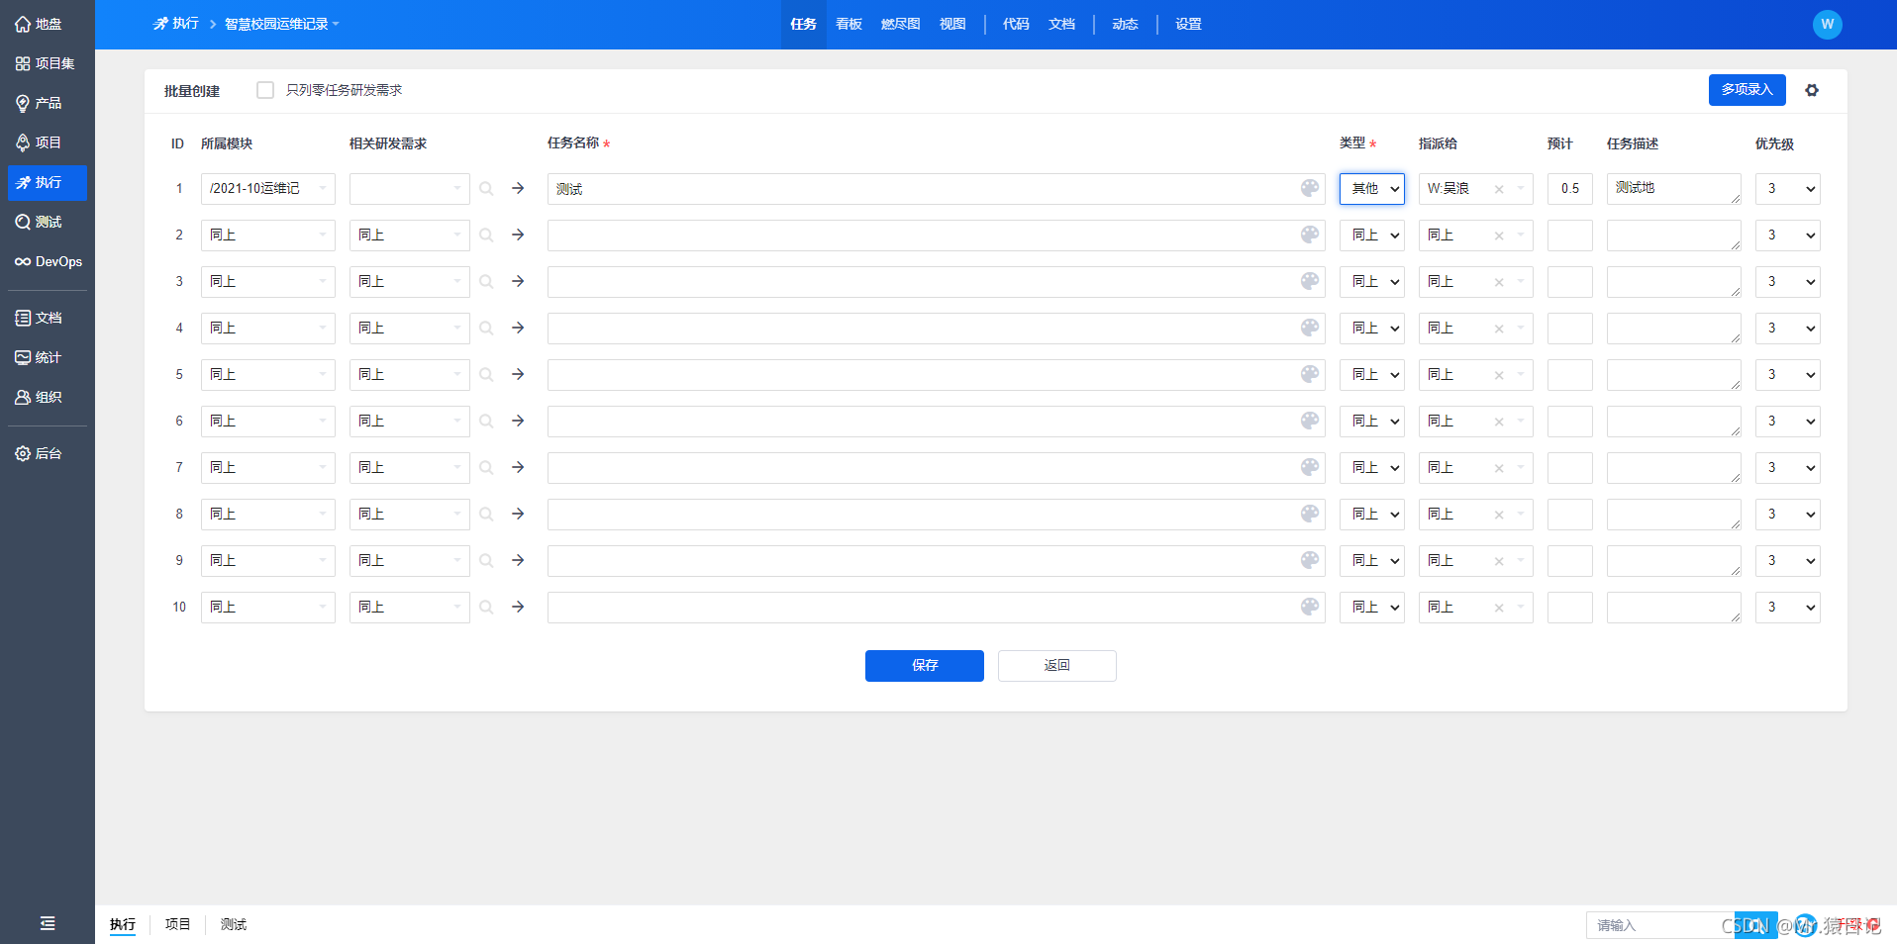Click the estimate field showing 0.5

coord(1570,189)
